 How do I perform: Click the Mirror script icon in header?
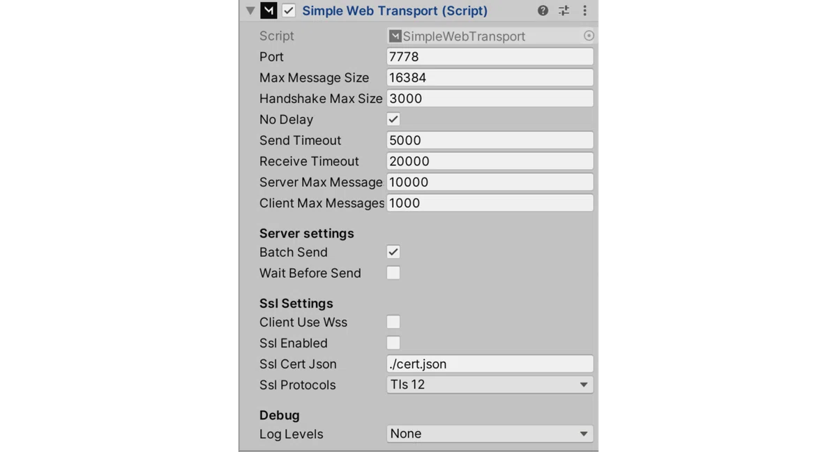269,10
